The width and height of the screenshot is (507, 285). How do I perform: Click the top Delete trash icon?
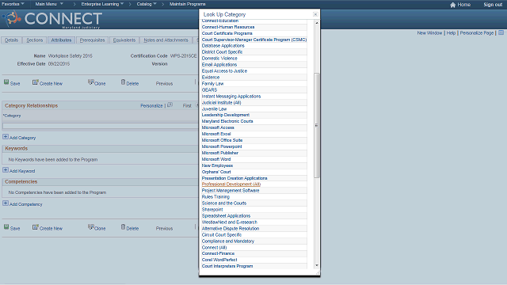(124, 82)
